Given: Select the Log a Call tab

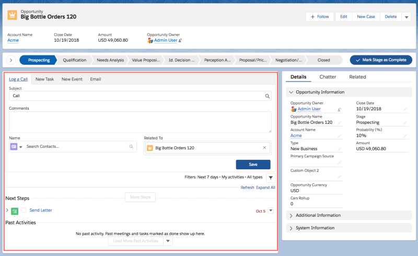Looking at the screenshot, I should click(x=18, y=79).
